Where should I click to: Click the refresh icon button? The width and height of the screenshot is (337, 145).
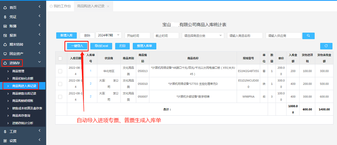pos(326,46)
